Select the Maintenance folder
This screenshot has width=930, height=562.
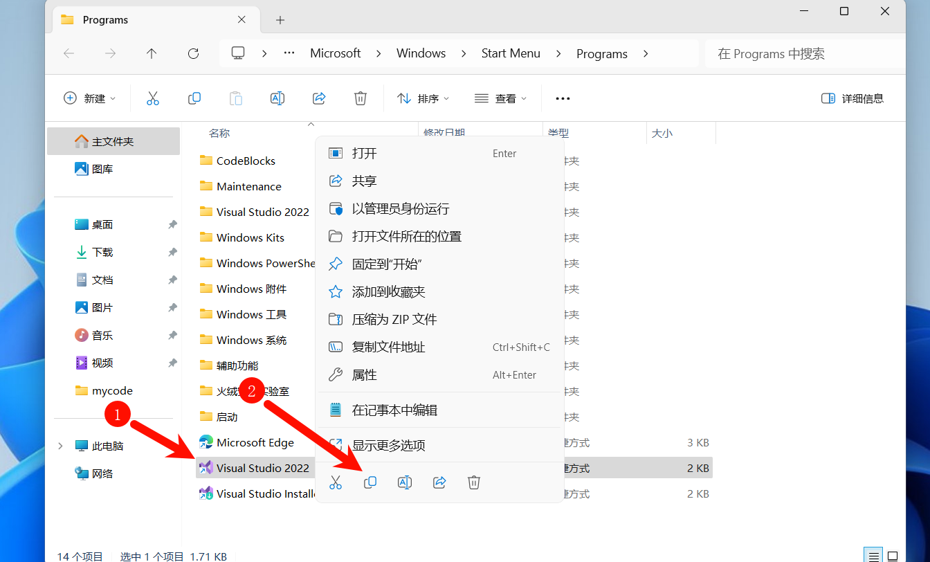point(249,186)
